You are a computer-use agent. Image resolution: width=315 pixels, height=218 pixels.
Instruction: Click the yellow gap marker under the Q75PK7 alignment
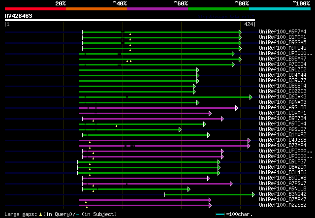pyautogui.click(x=86, y=202)
